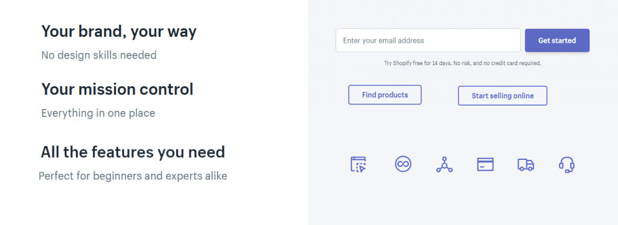The image size is (618, 225).
Task: Click 'No design skills needed' subtitle
Action: pyautogui.click(x=99, y=55)
